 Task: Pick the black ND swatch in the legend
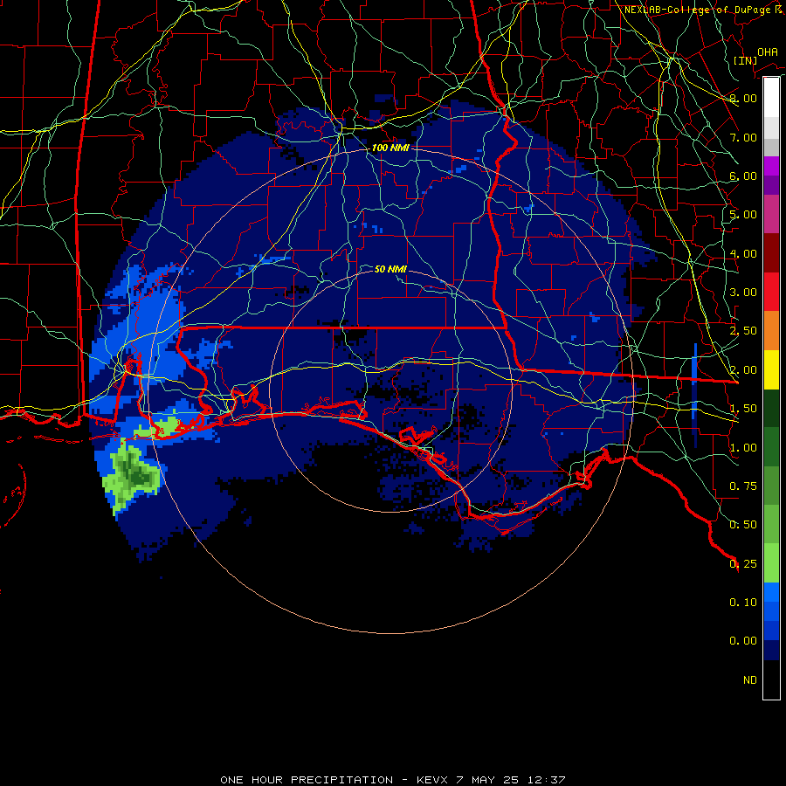(771, 679)
